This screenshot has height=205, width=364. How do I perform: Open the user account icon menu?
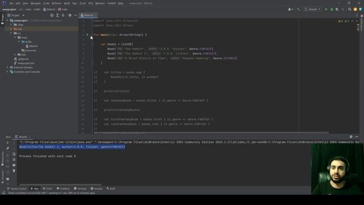290,9
